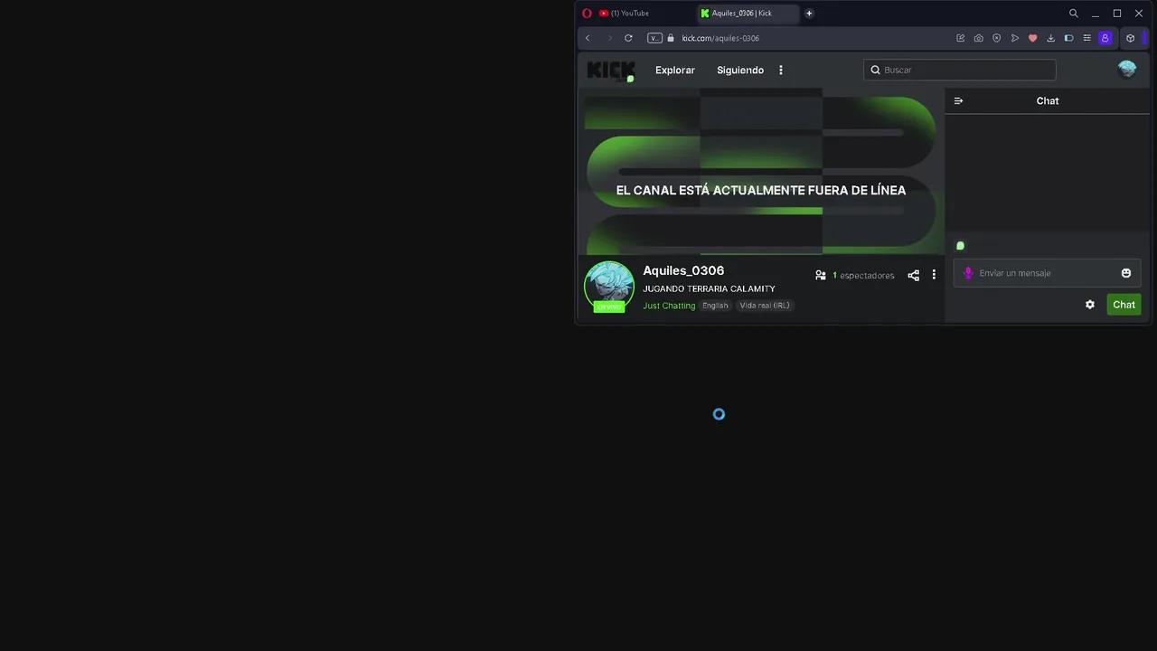
Task: Click the battery saver icon in the toolbar
Action: pos(1069,38)
